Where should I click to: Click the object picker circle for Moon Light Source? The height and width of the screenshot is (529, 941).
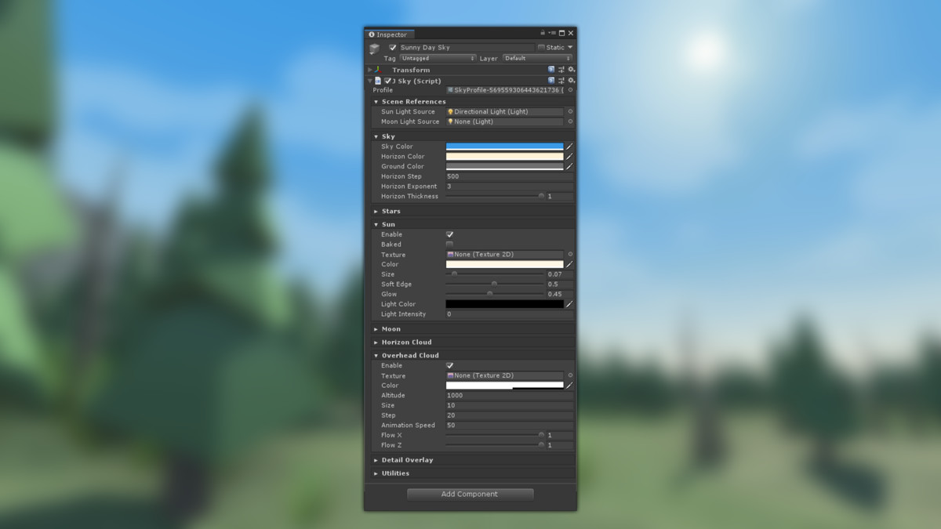570,121
